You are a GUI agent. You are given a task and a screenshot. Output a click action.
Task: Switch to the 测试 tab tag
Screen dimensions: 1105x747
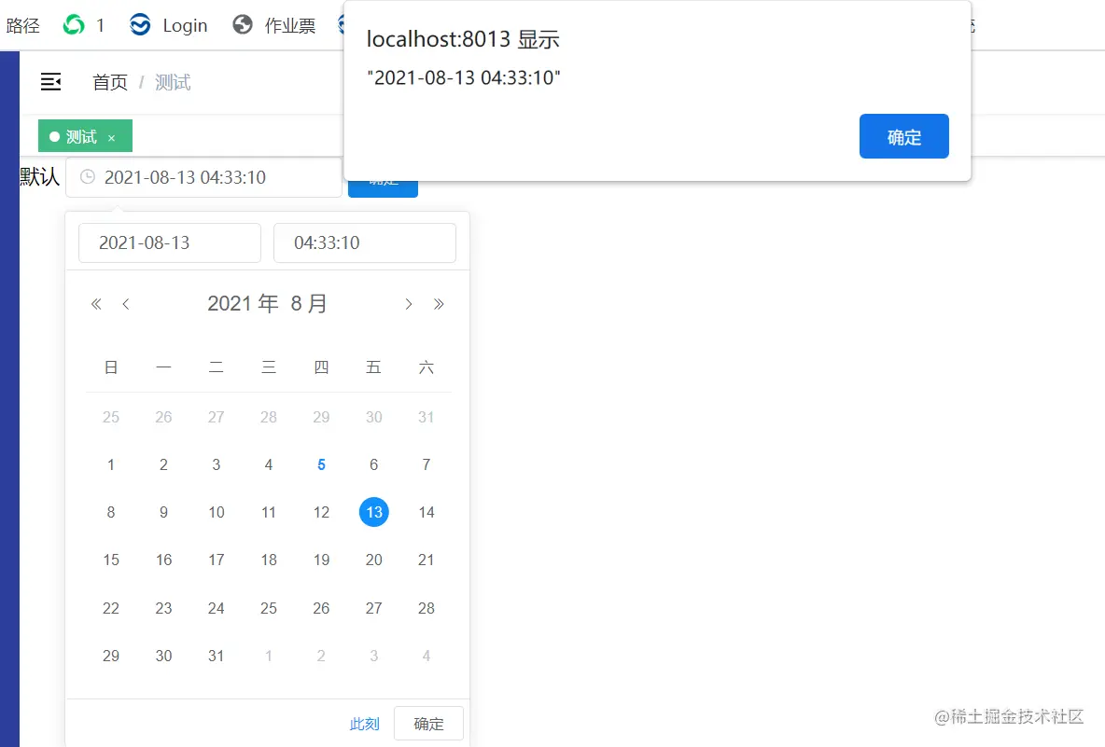click(x=79, y=136)
